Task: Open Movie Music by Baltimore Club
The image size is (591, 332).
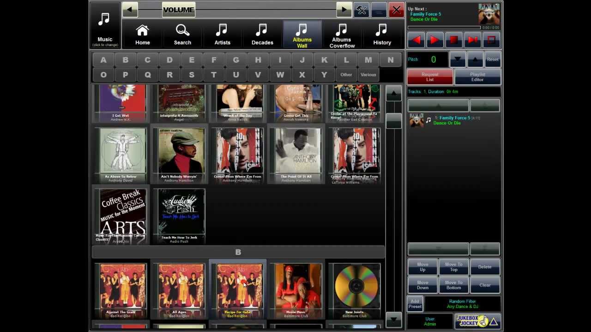Action: click(296, 290)
